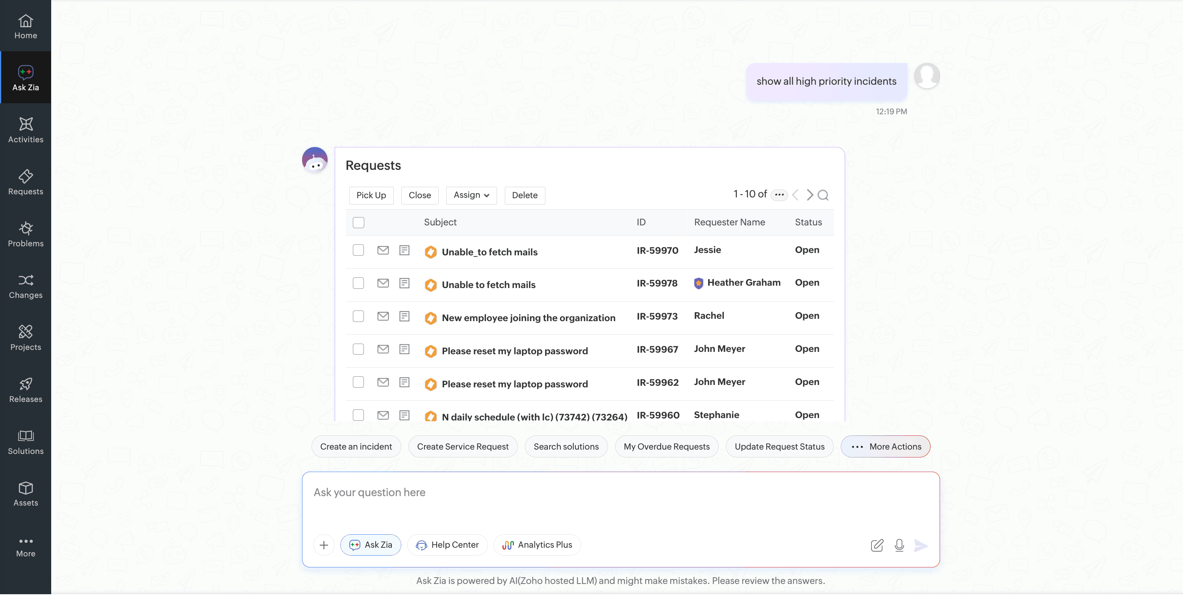This screenshot has height=595, width=1183.
Task: Select checkbox for Unable_to fetch mails row
Action: [358, 250]
